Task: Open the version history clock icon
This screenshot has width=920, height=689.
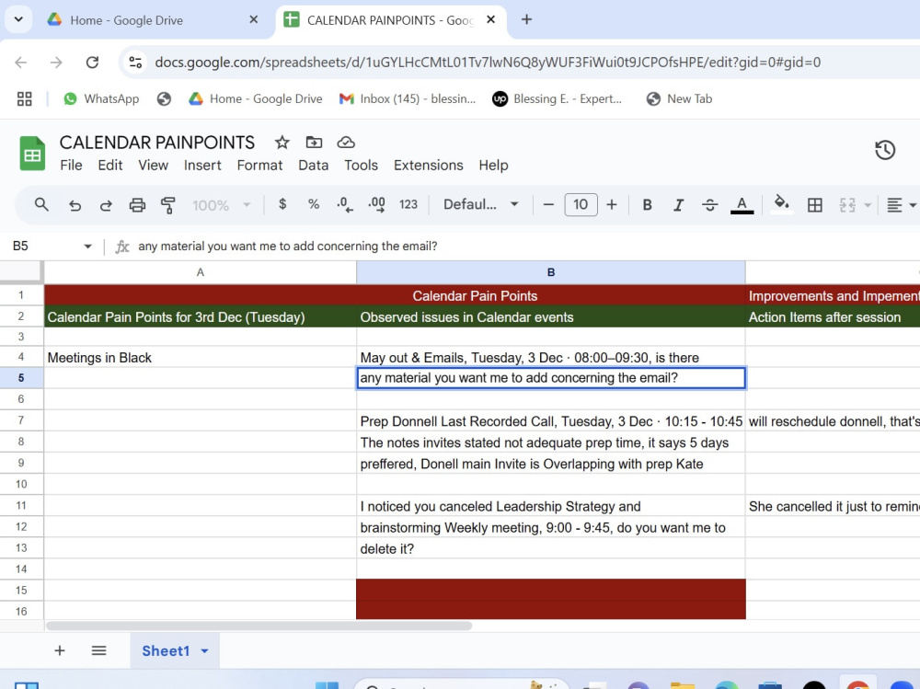Action: pos(885,150)
